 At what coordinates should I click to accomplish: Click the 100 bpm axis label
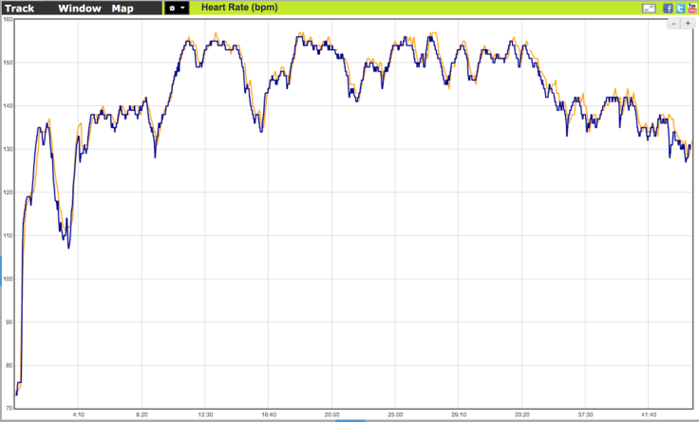tap(7, 279)
